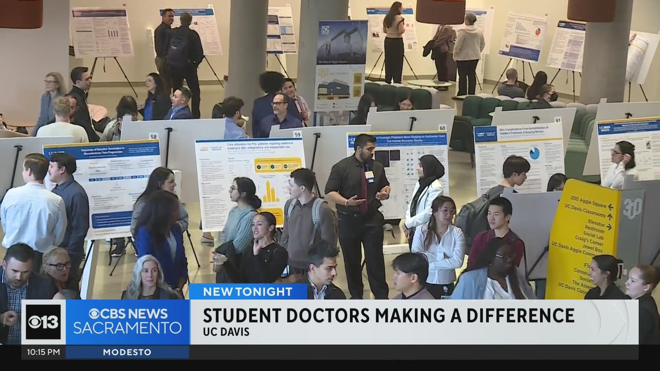Click the 10:15 PM time display
Image resolution: width=660 pixels, height=371 pixels.
click(43, 352)
